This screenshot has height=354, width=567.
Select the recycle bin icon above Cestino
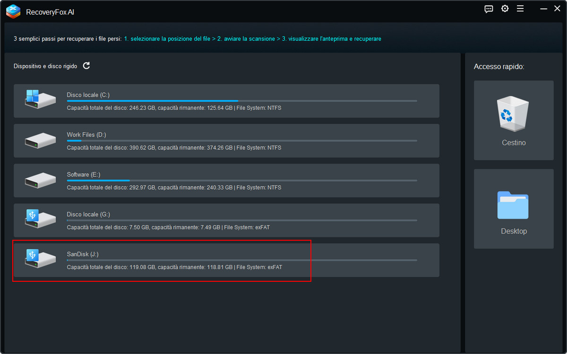click(x=514, y=113)
